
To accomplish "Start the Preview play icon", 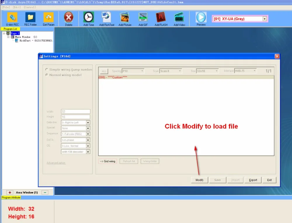I will (201, 17).
